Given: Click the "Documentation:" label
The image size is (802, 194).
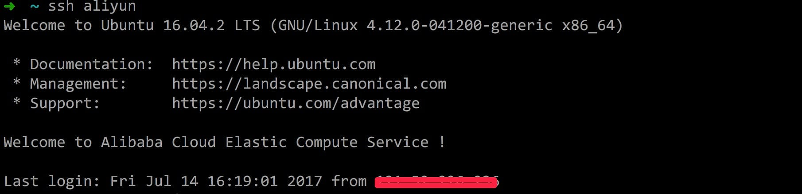Looking at the screenshot, I should (91, 64).
